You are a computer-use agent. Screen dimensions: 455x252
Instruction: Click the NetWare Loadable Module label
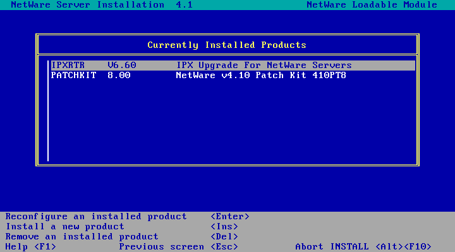pyautogui.click(x=372, y=5)
